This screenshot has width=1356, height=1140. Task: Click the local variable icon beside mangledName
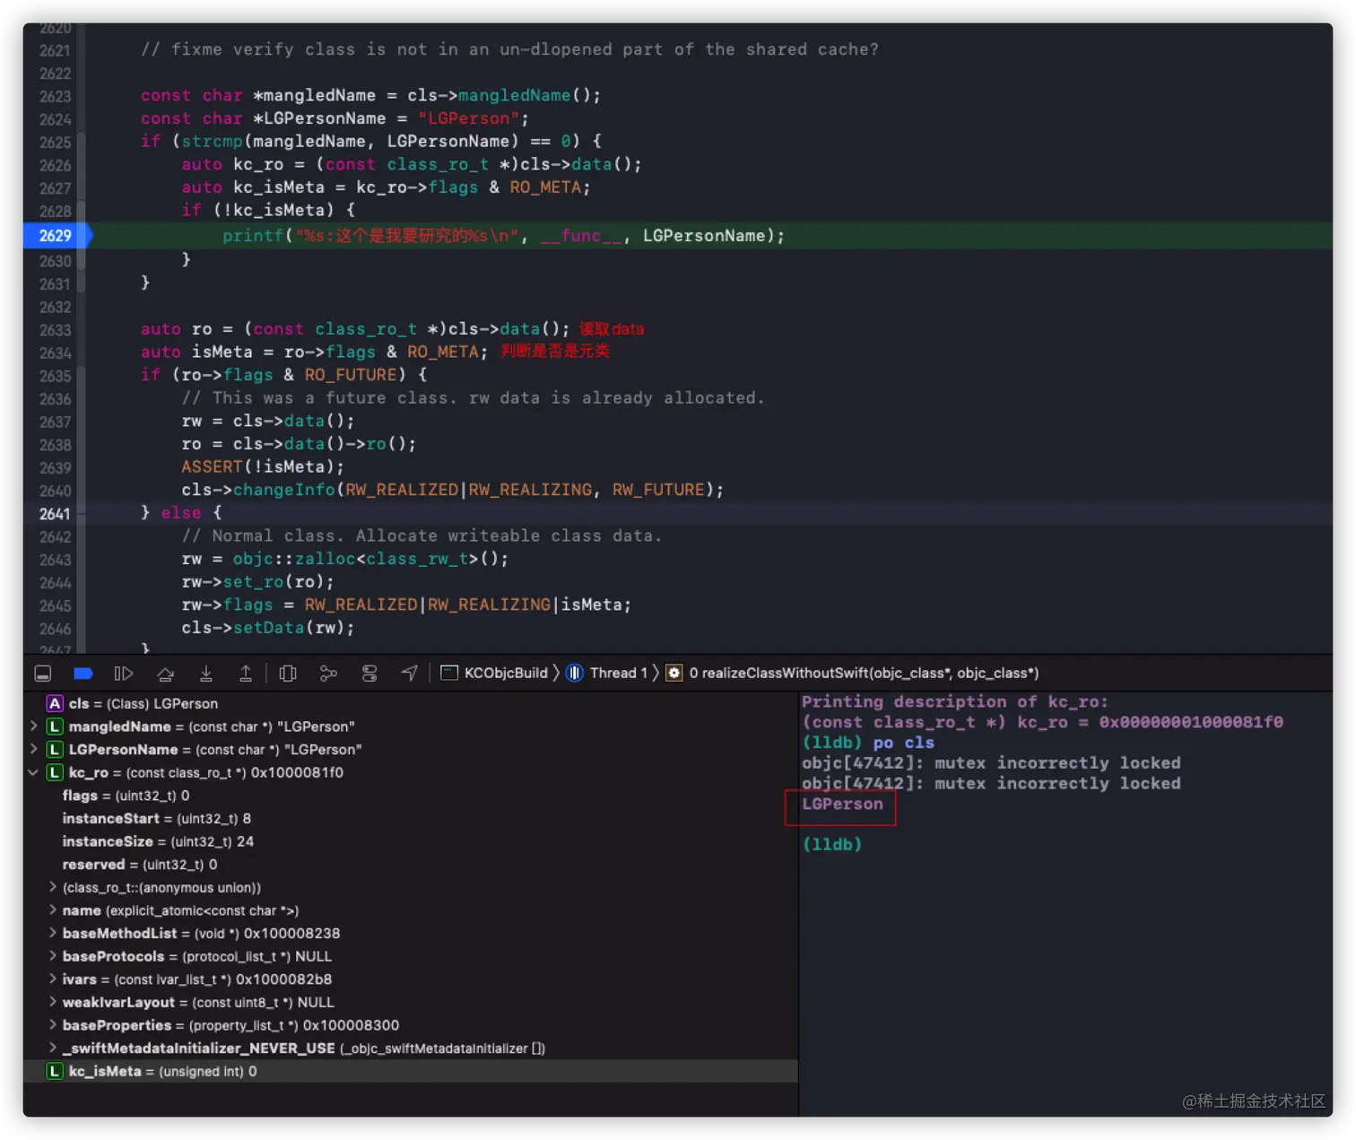click(x=55, y=727)
